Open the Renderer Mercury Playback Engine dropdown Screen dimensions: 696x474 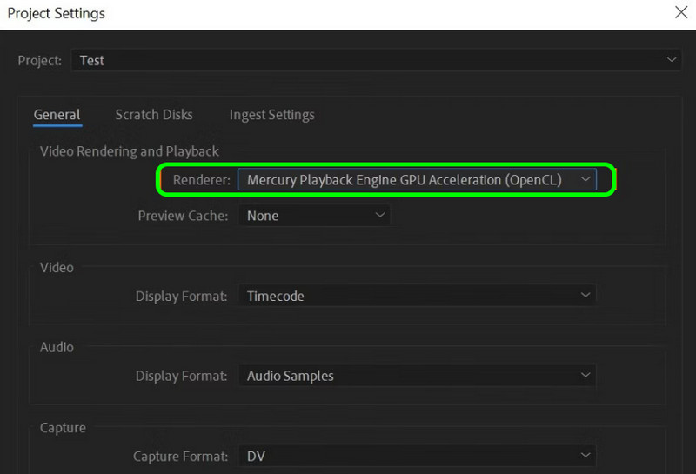(x=405, y=180)
